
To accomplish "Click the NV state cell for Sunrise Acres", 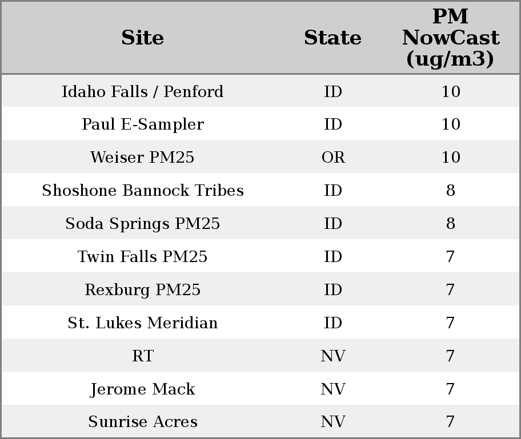I will coord(333,422).
